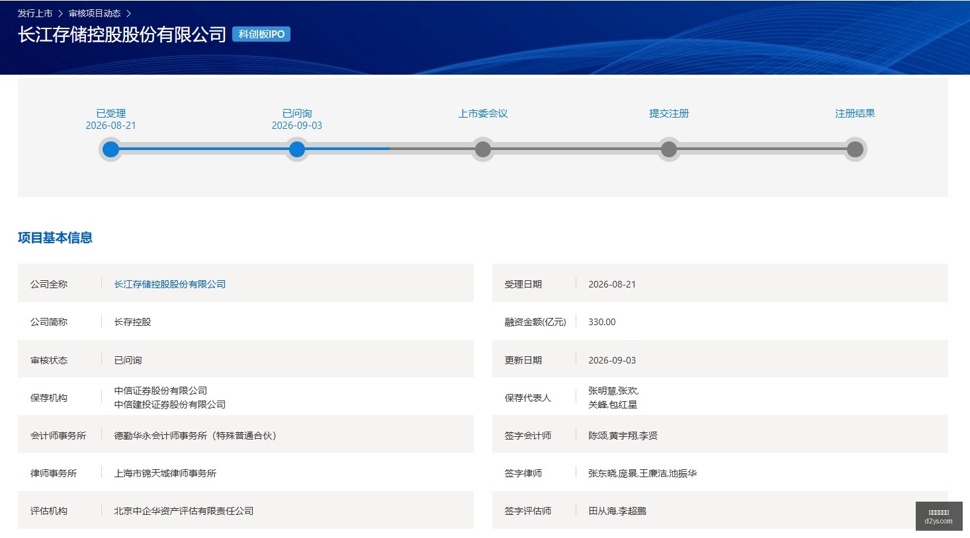Screen dimensions: 970x538
Task: Click the signing lawyers 张东晓,庞景,王廉洁,池振华
Action: (x=642, y=473)
